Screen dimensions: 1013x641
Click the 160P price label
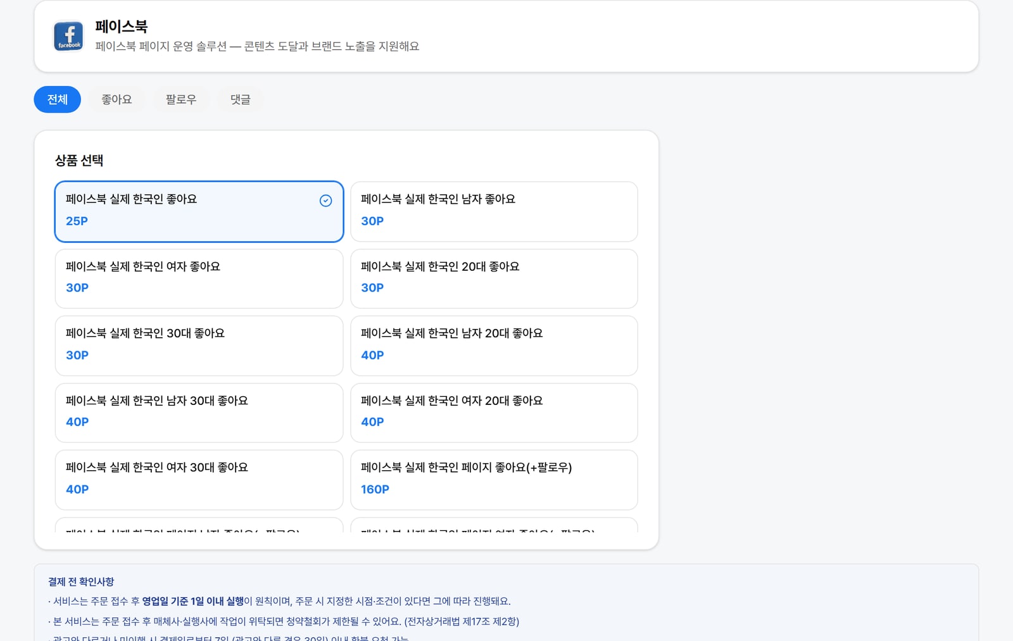(375, 489)
